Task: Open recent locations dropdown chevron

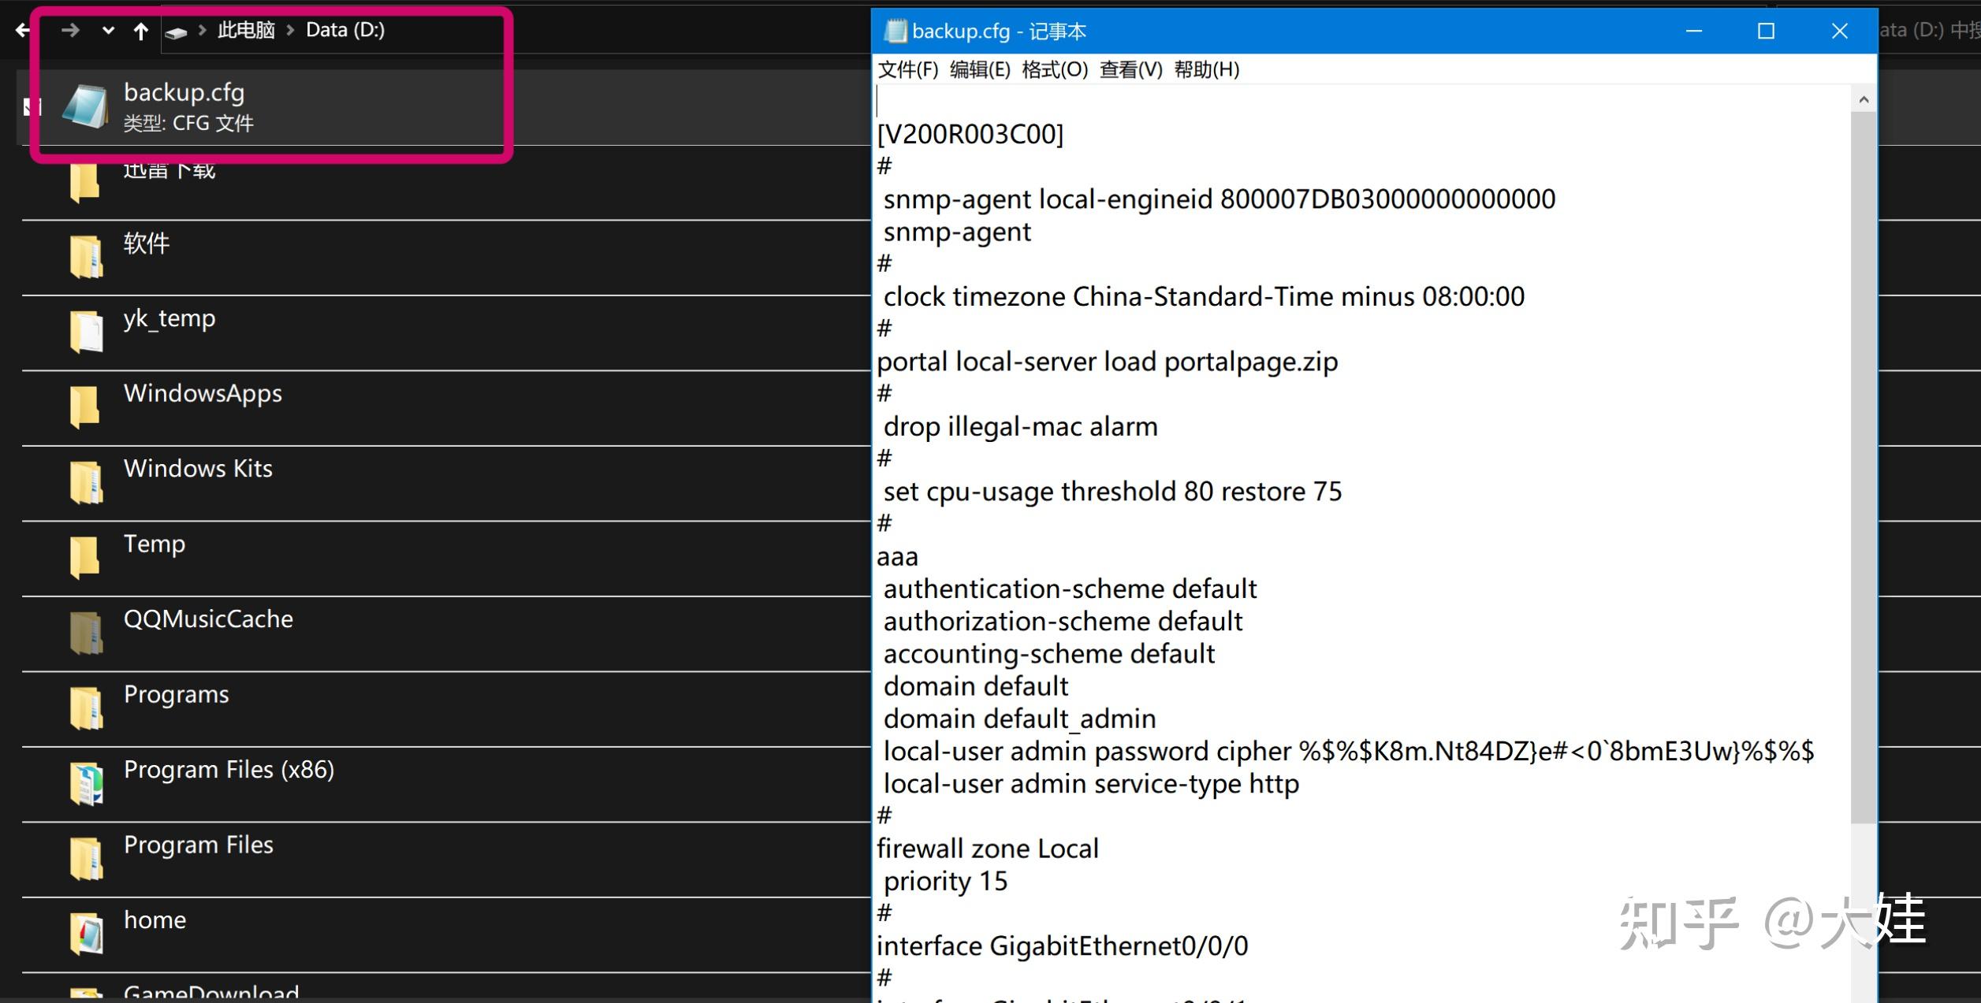Action: (x=108, y=31)
